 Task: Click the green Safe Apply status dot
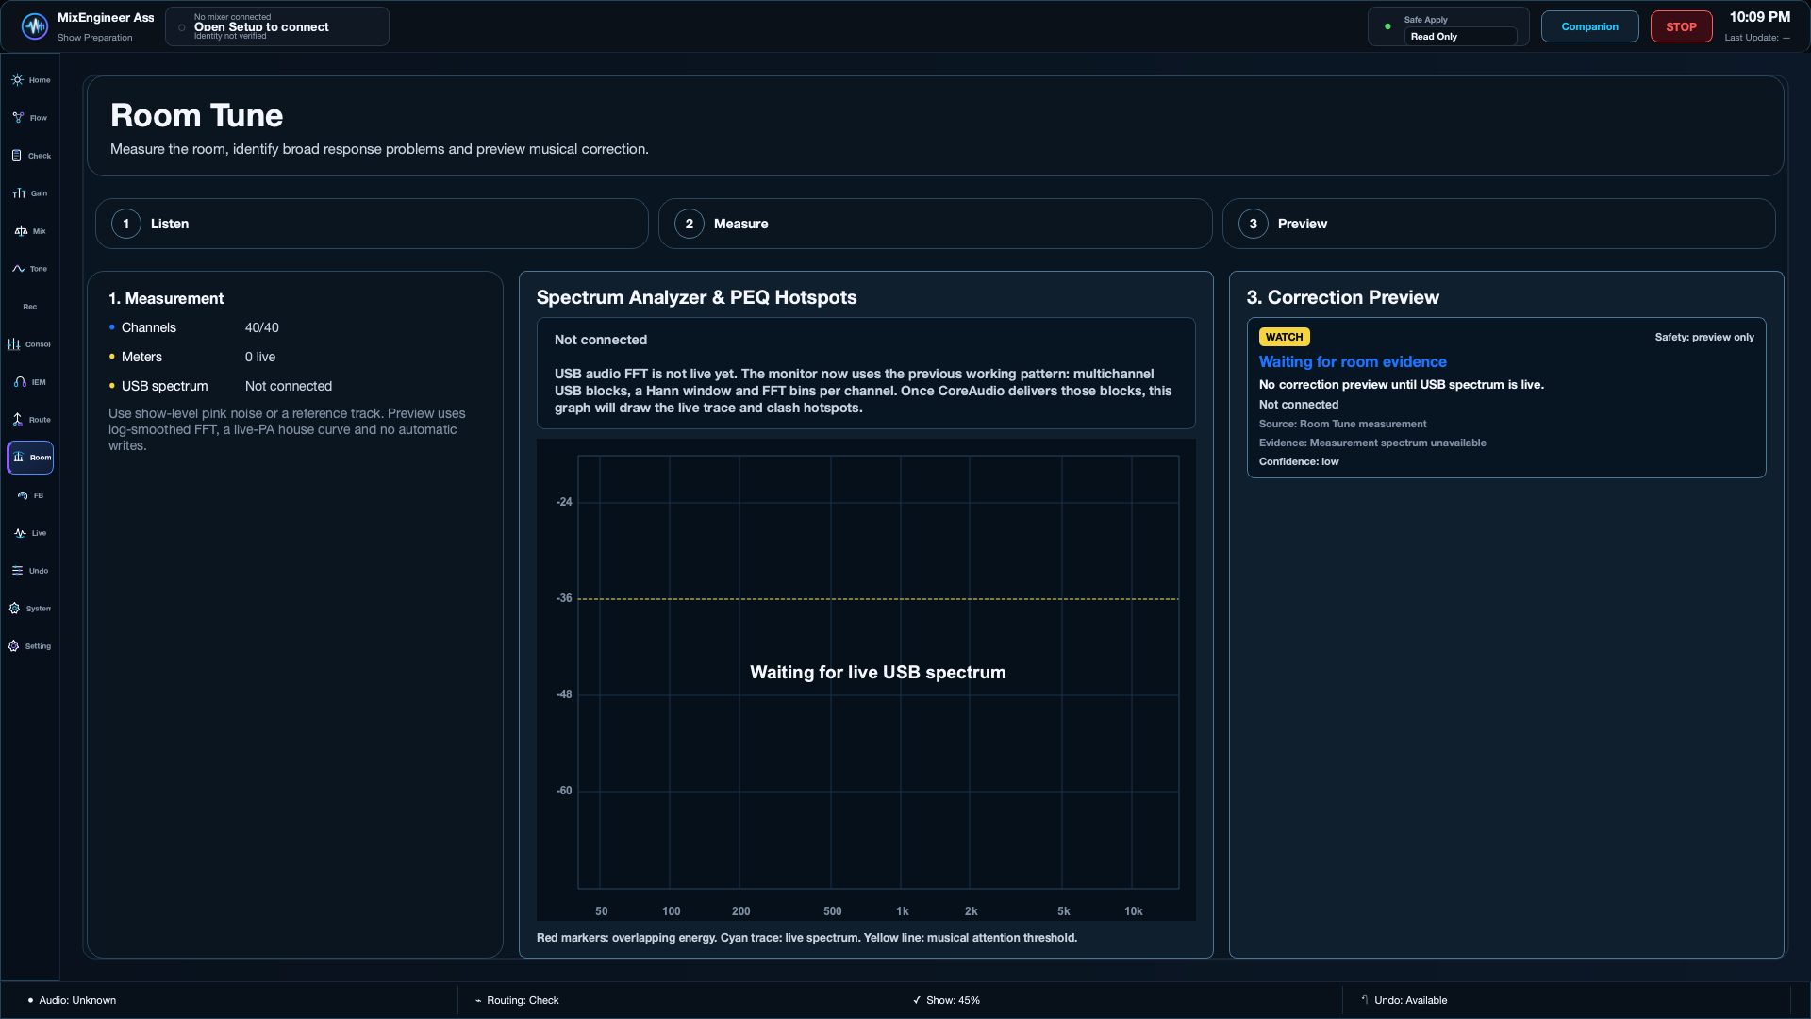point(1387,26)
